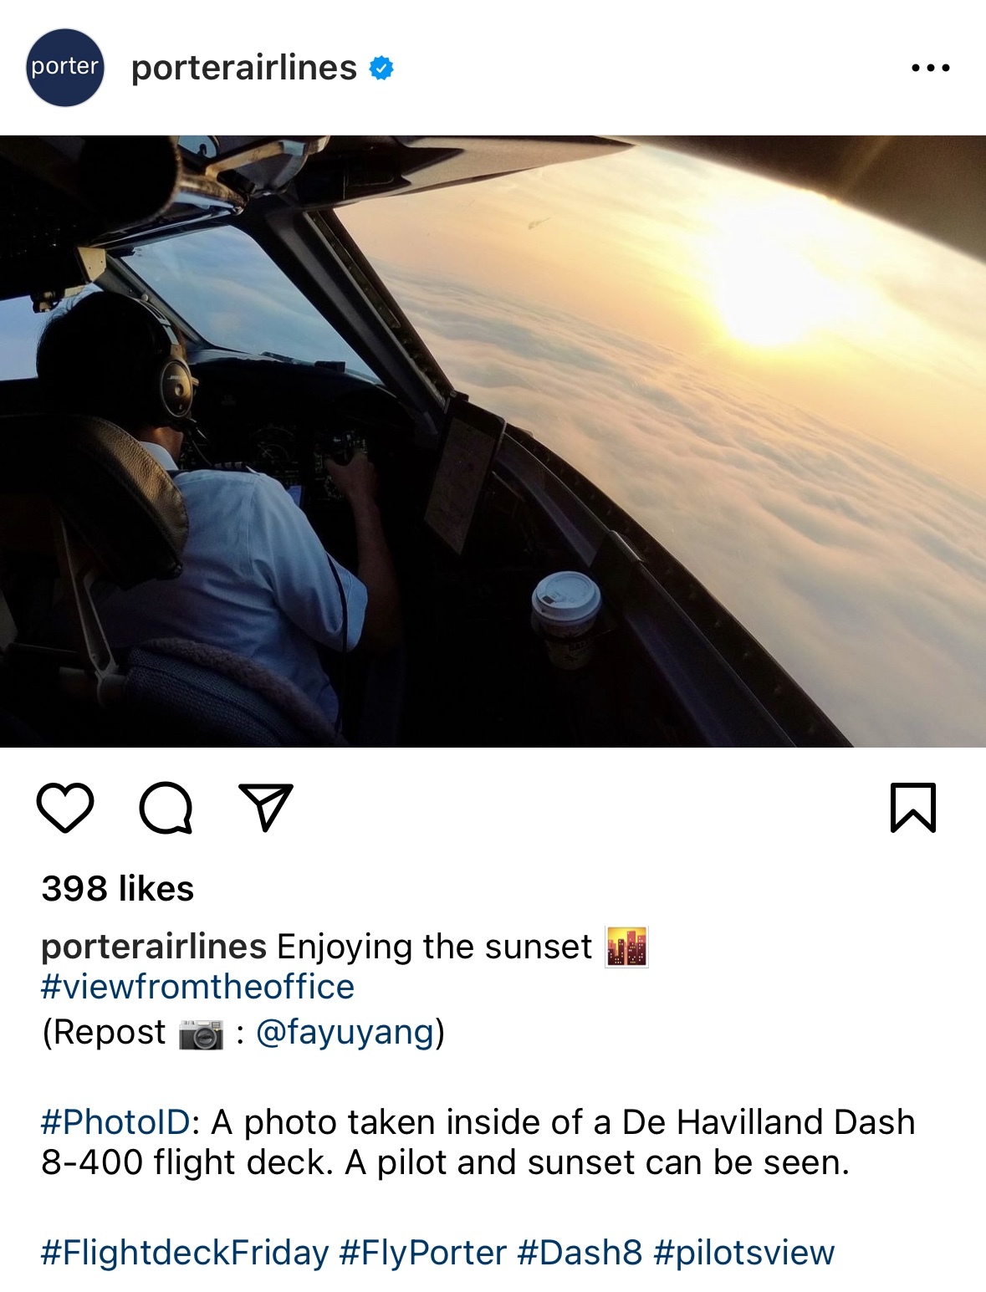Open the #pilotsview hashtag
The width and height of the screenshot is (986, 1292).
point(744,1253)
